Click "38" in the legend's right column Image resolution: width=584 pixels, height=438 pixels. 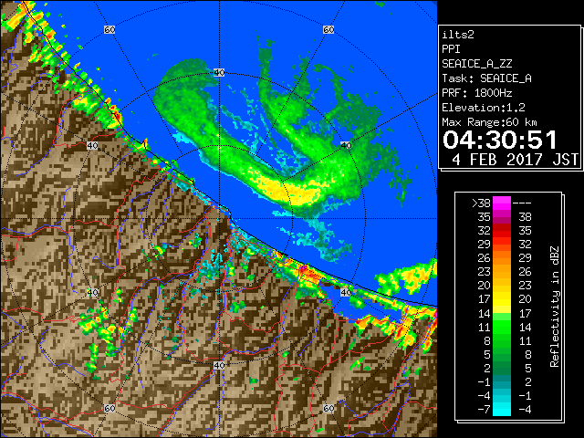click(525, 217)
